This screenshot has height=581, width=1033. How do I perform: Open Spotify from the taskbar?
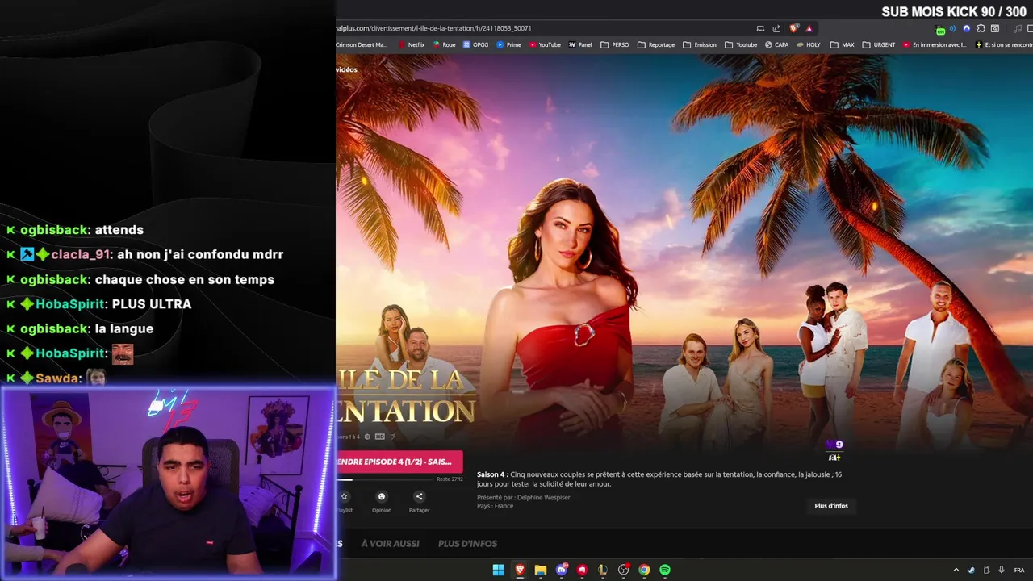[665, 570]
